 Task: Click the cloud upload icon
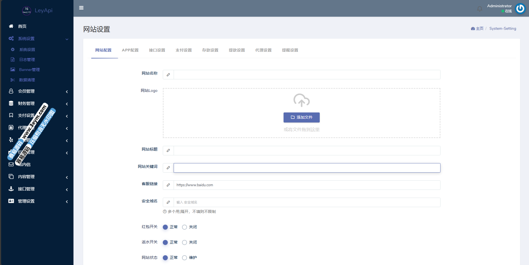tap(301, 100)
